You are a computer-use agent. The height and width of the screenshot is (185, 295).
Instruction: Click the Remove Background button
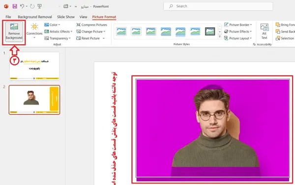point(14,31)
